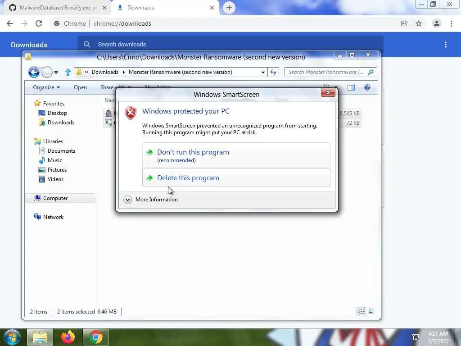
Task: Open the Windows Start menu orb
Action: tap(12, 337)
